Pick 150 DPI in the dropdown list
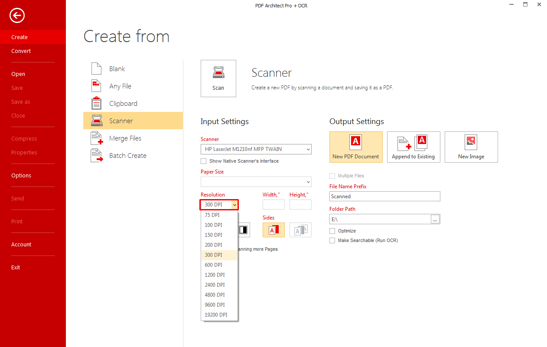The width and height of the screenshot is (547, 347). (x=219, y=235)
